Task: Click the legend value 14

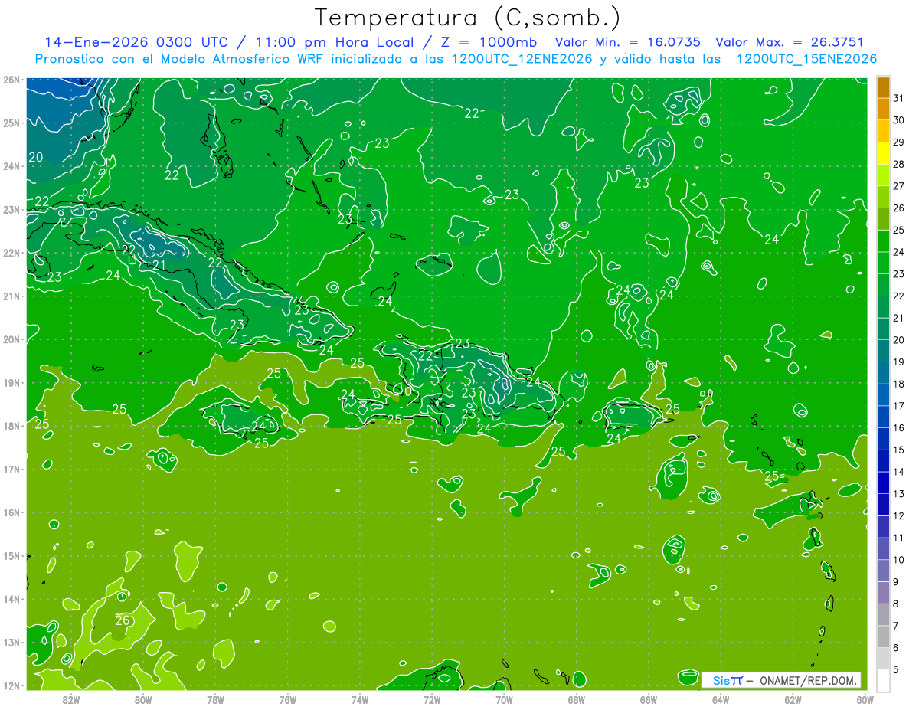Action: 898,472
